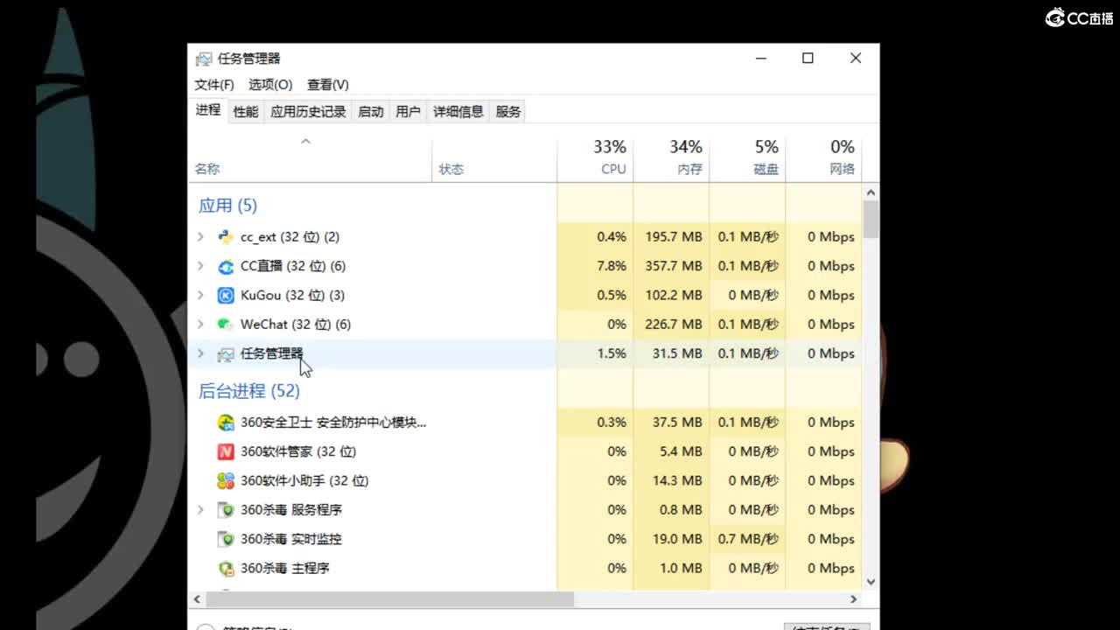
Task: Sort by the 网络 column header
Action: tap(823, 157)
